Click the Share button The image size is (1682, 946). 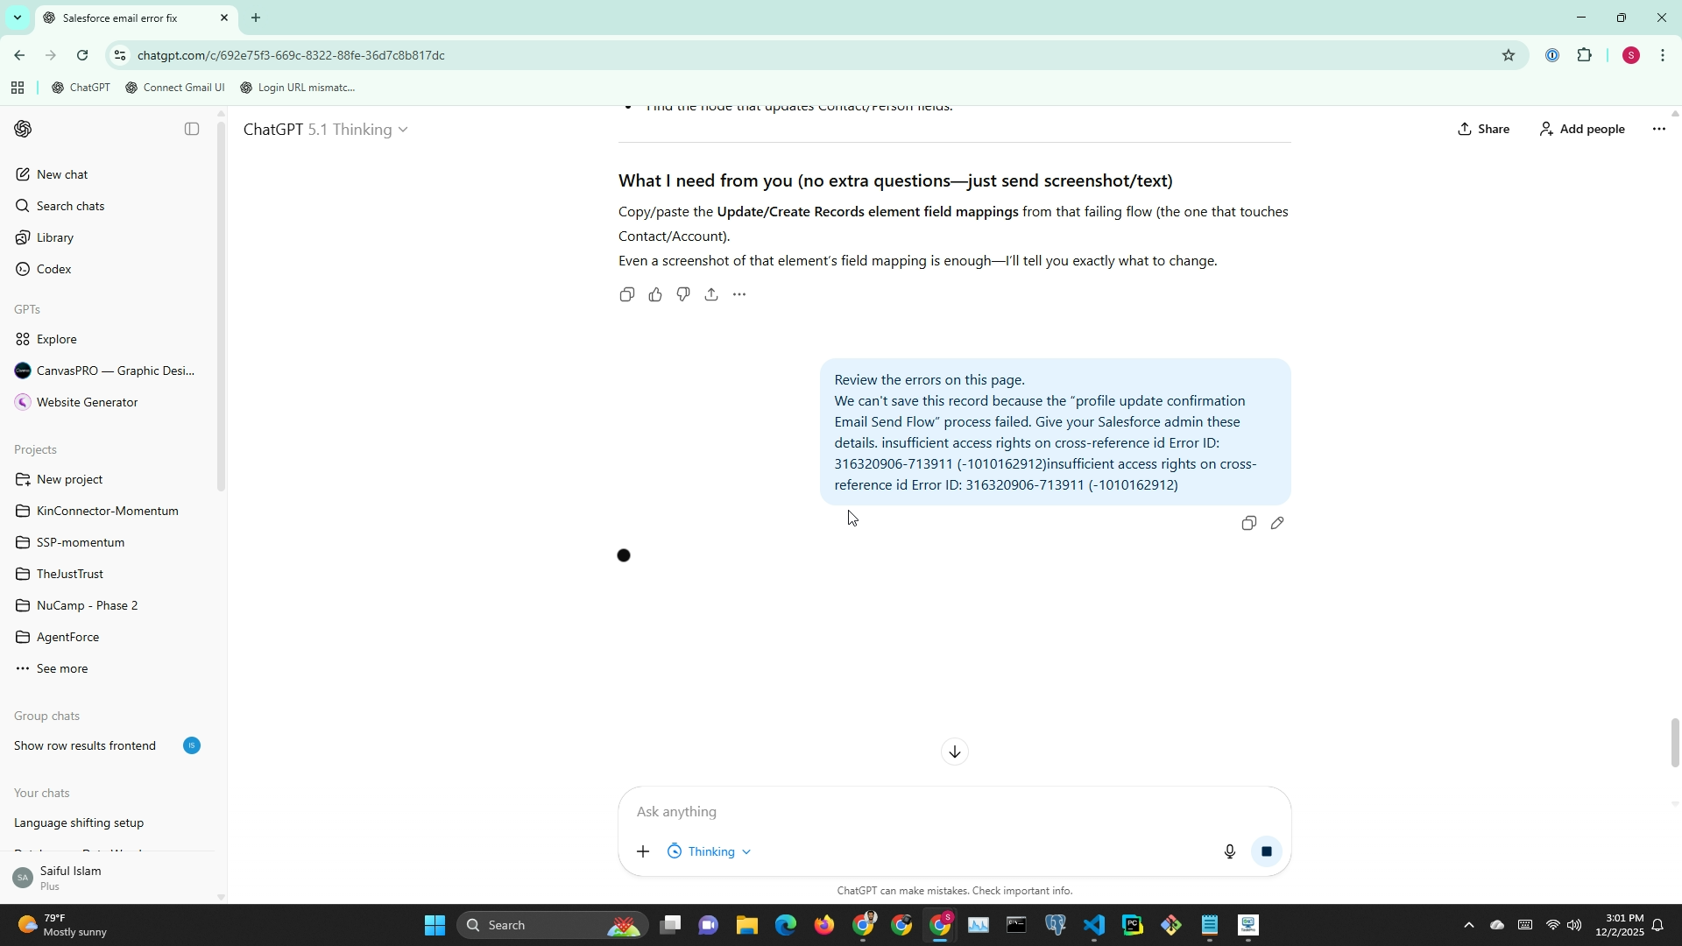(1483, 130)
